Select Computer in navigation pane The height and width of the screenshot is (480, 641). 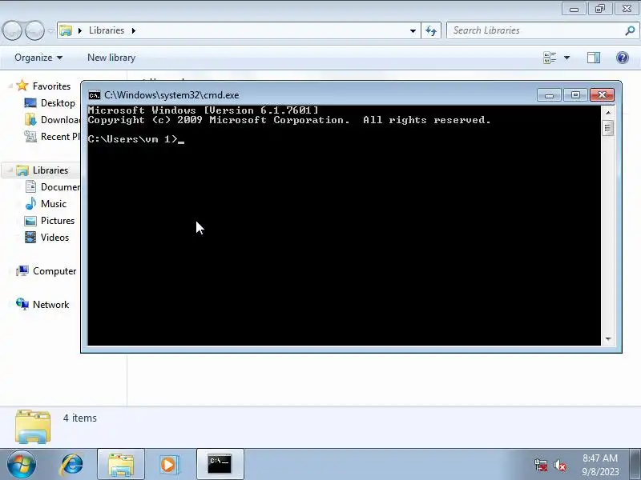pos(54,271)
